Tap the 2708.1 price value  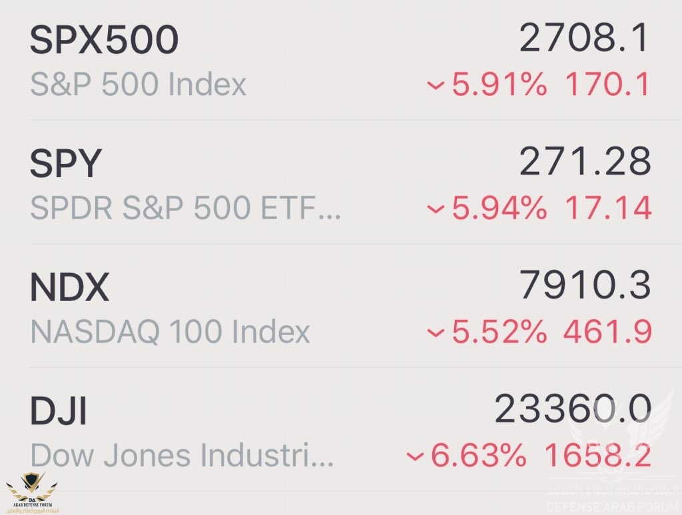[x=584, y=40]
